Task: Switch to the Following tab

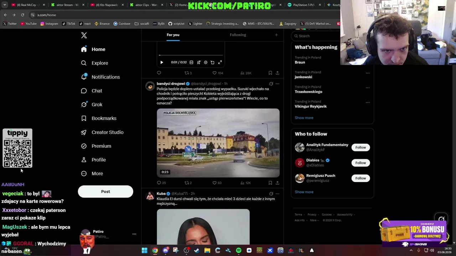Action: click(x=238, y=35)
